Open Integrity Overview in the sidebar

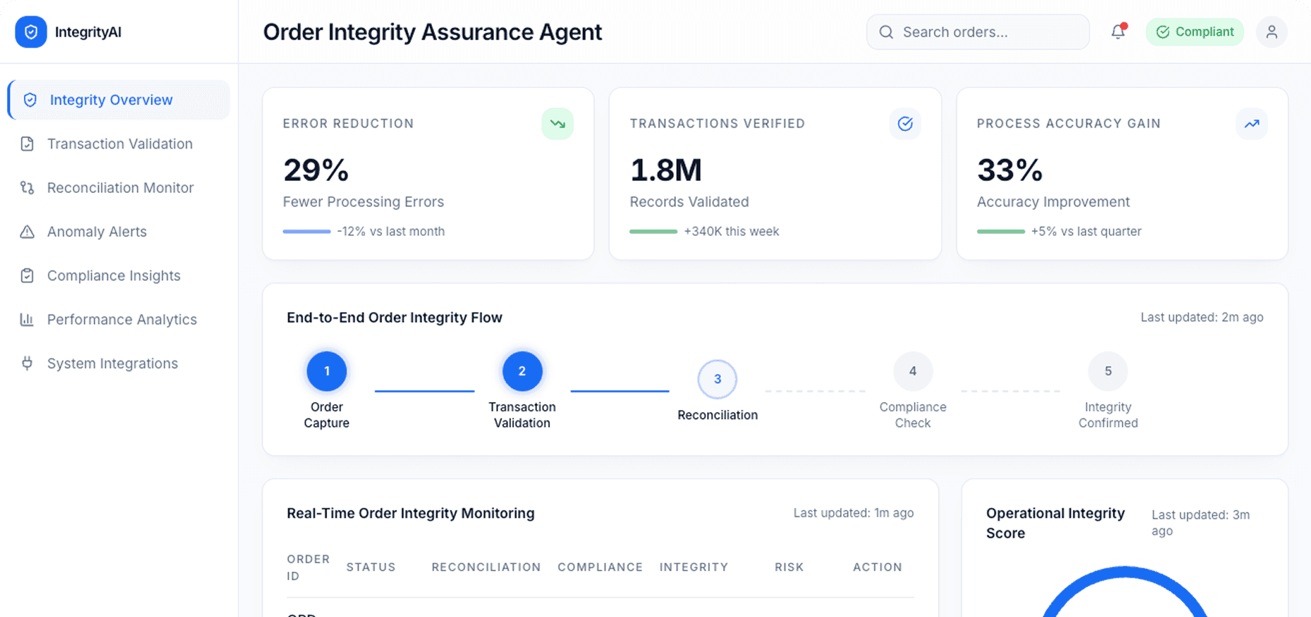pos(119,100)
